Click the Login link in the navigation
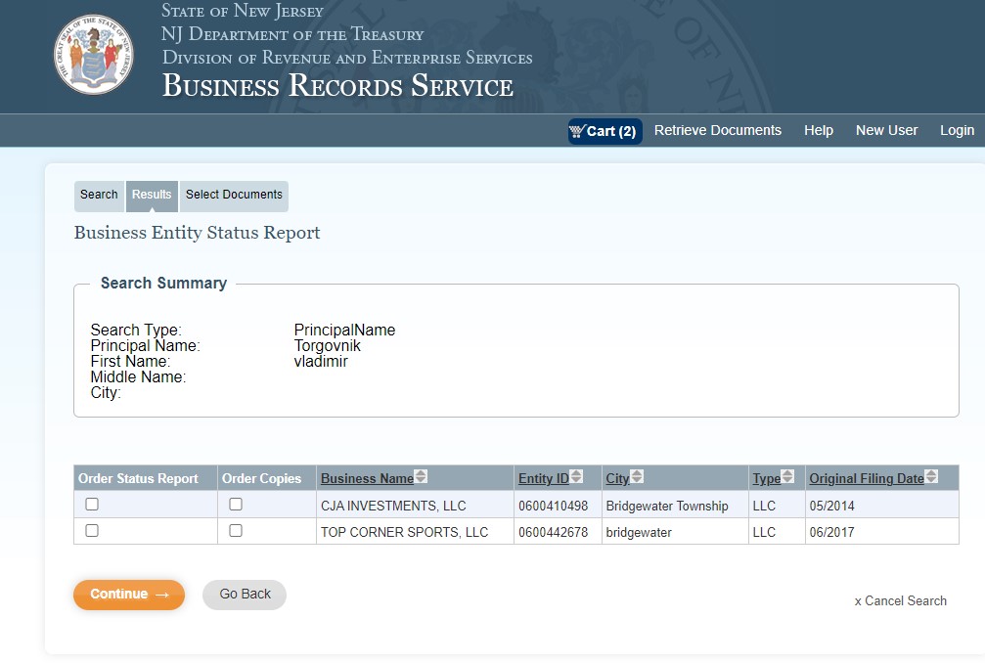This screenshot has height=663, width=985. click(957, 131)
